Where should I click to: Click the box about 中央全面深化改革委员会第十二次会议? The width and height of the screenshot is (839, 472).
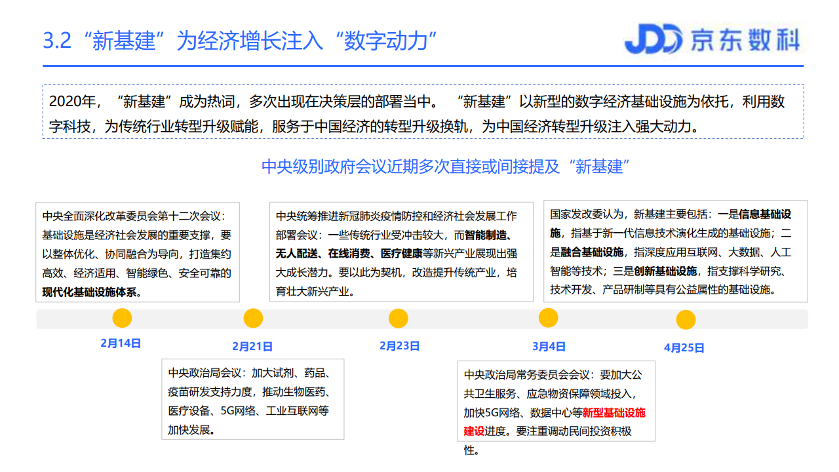click(137, 252)
